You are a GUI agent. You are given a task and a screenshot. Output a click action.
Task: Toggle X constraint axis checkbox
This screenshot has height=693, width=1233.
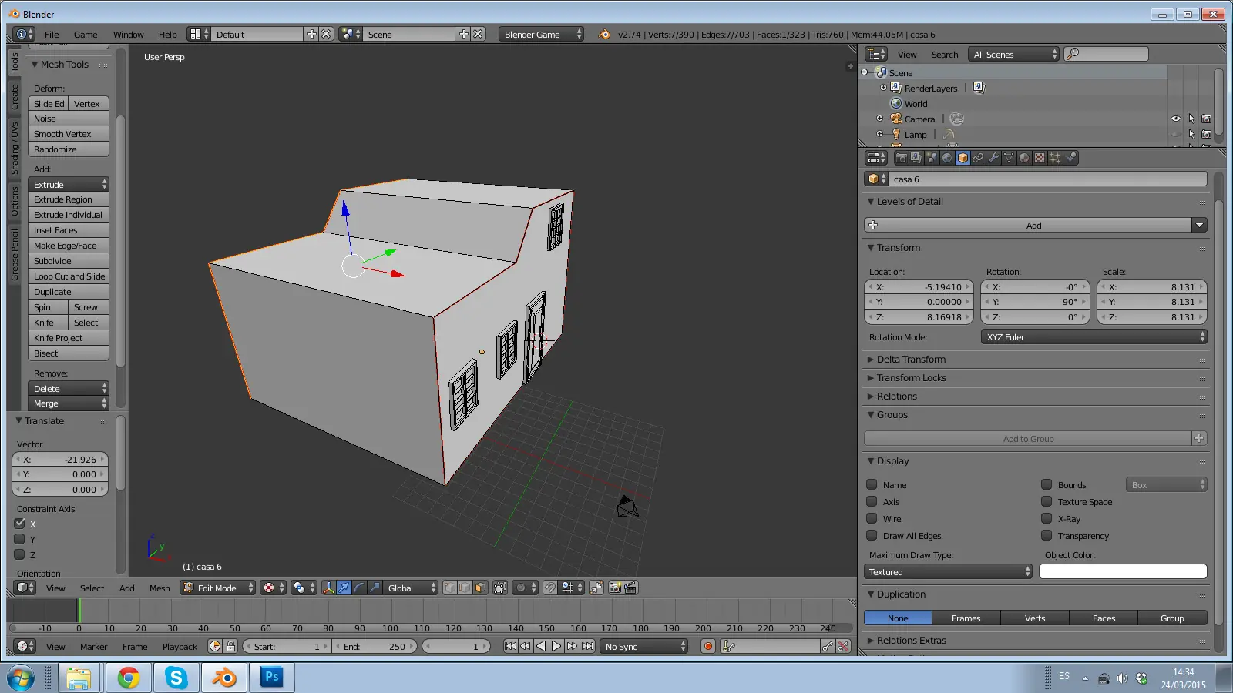(x=20, y=524)
